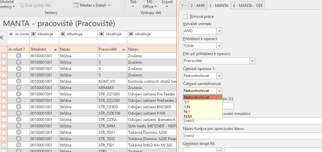Expand the Četnost operace 1 dropdown
Screen dimensions: 322x152
[x=219, y=76]
